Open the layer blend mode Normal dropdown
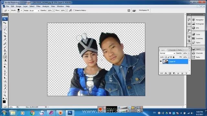Screen dimensions: 207x116 click(167, 53)
